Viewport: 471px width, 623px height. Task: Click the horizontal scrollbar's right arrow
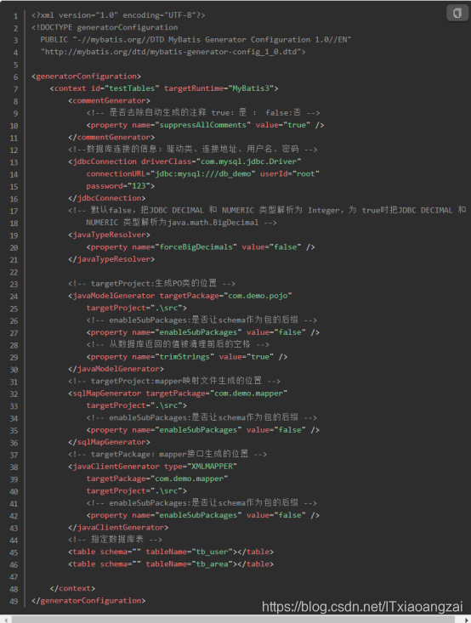coord(466,620)
